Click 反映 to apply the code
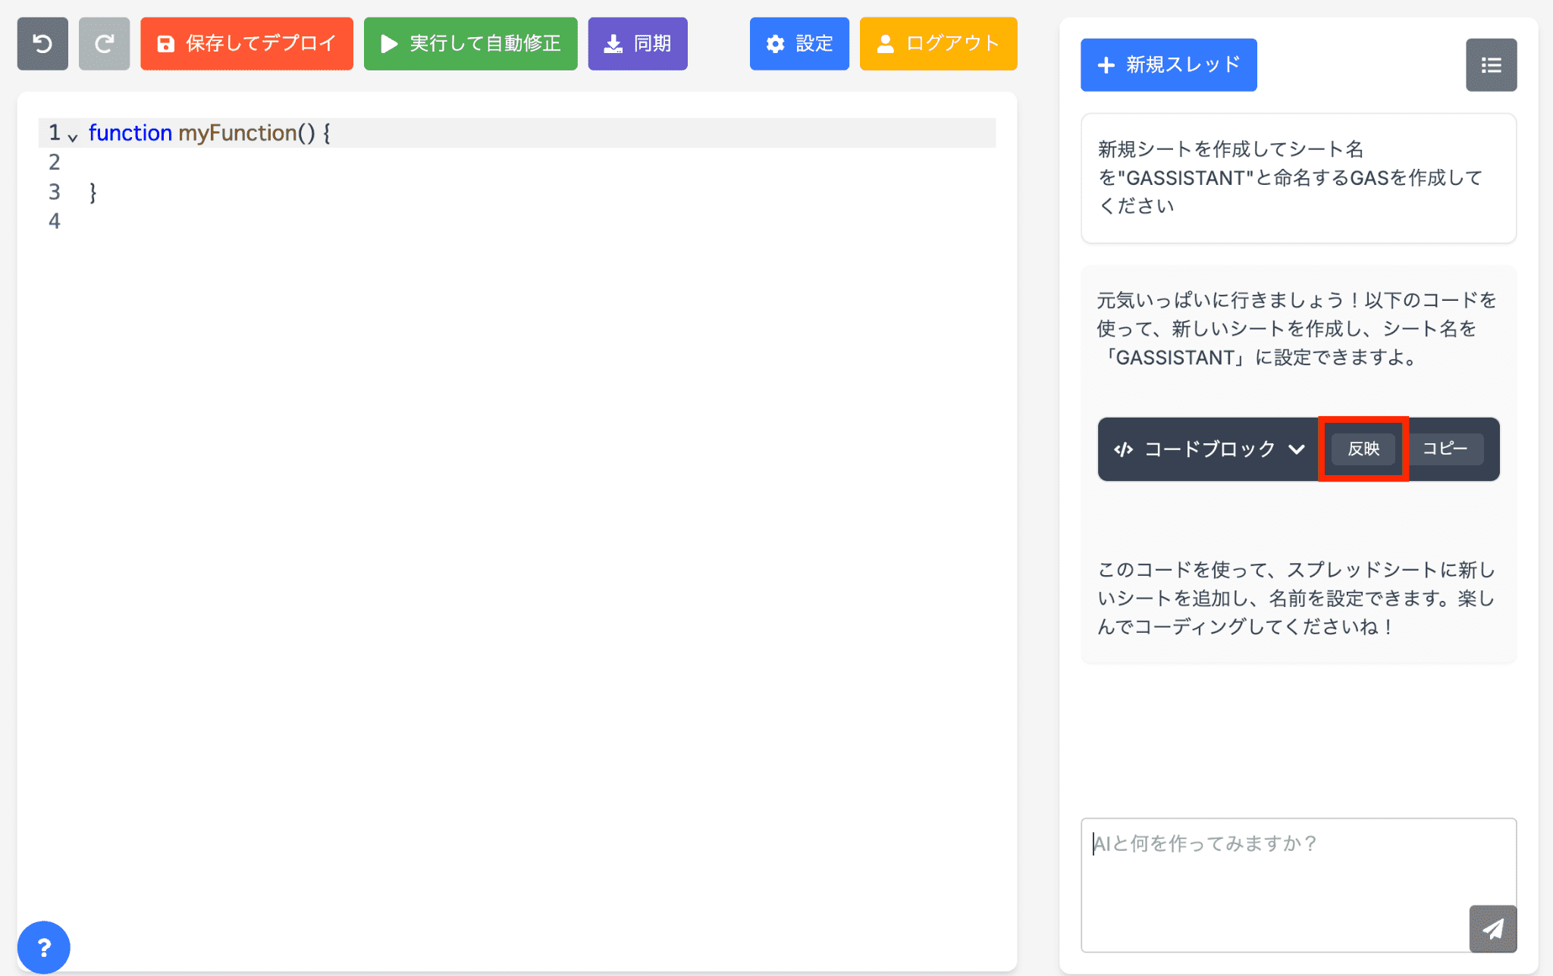 [1363, 449]
